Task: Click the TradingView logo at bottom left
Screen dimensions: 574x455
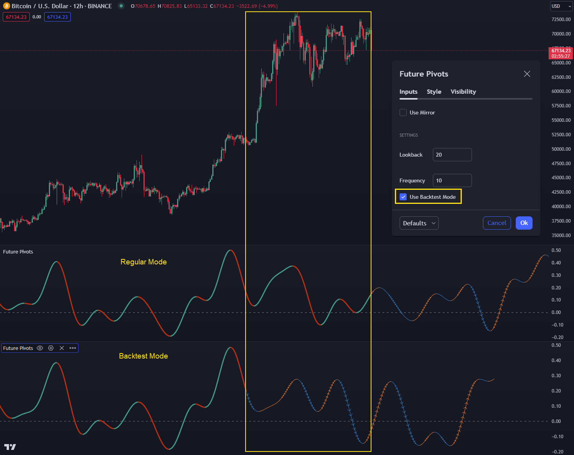Action: coord(11,447)
